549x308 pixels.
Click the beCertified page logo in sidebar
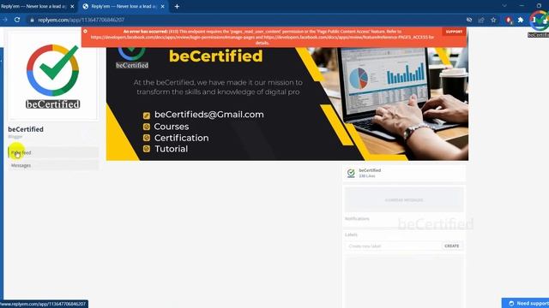pyautogui.click(x=53, y=76)
